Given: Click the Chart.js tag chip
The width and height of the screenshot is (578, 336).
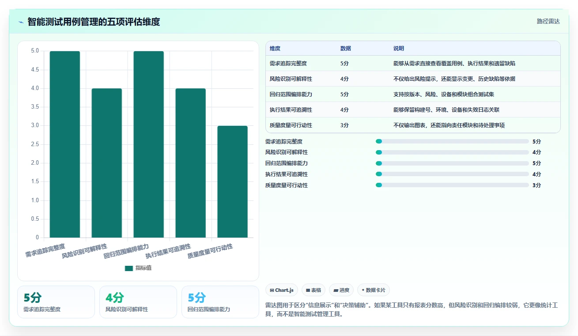Looking at the screenshot, I should click(x=282, y=290).
